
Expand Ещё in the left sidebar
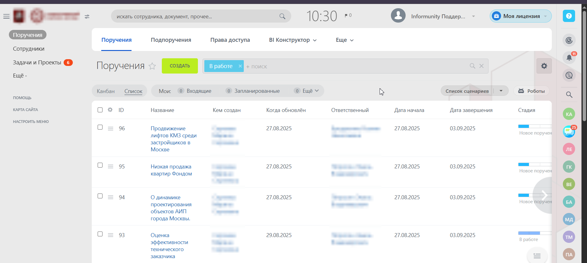20,76
